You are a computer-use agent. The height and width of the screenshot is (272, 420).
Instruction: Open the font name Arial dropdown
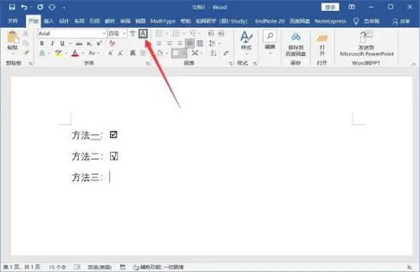tap(104, 34)
